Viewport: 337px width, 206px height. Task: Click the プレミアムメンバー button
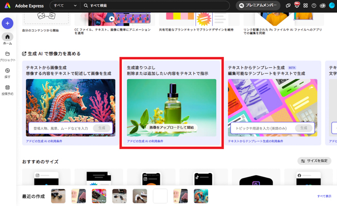(258, 6)
